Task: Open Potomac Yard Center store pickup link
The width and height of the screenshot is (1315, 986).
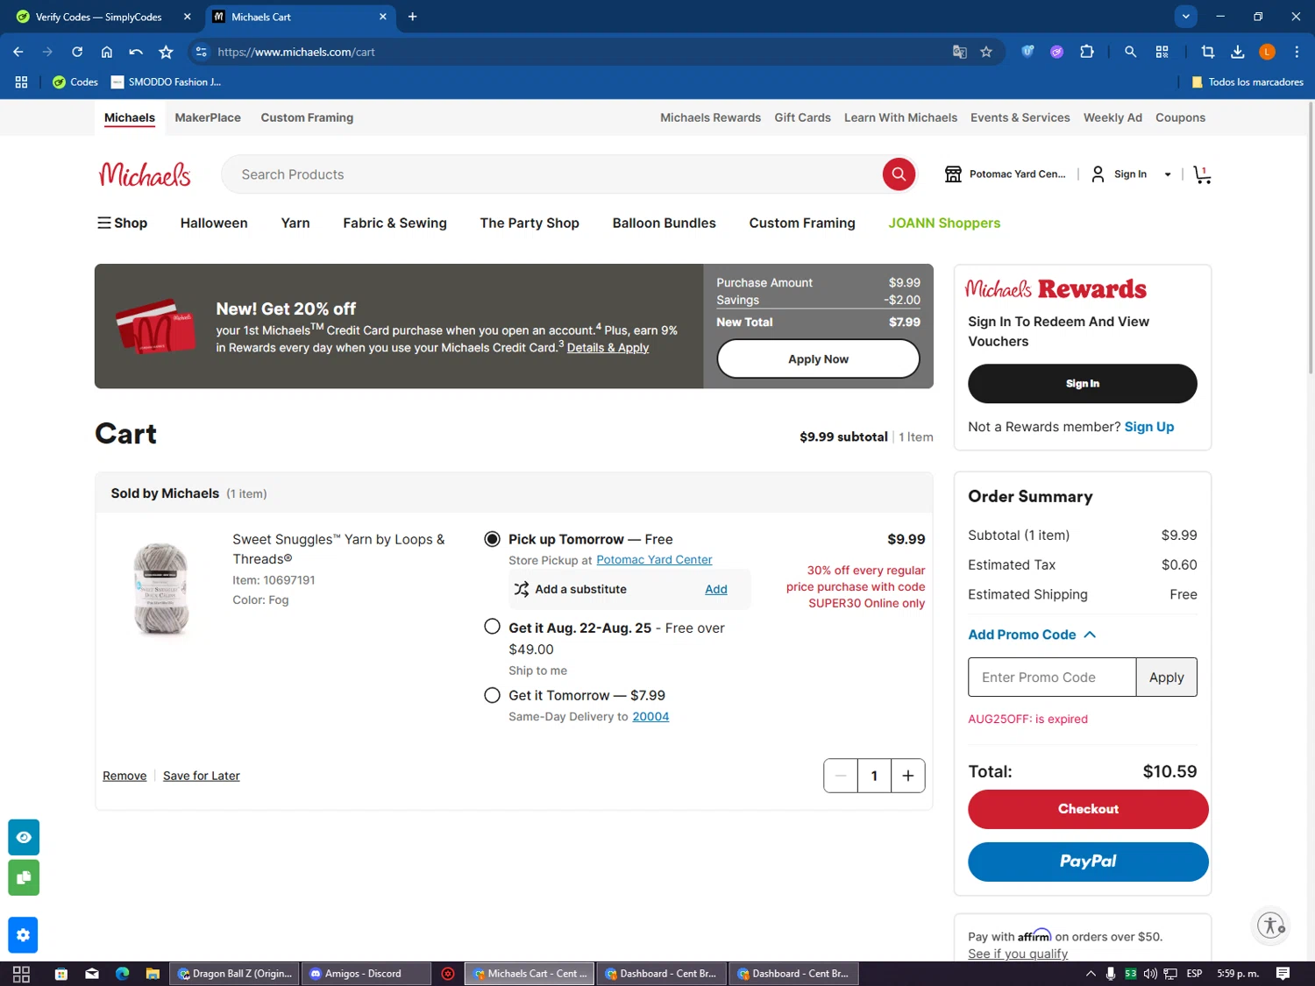Action: point(654,559)
